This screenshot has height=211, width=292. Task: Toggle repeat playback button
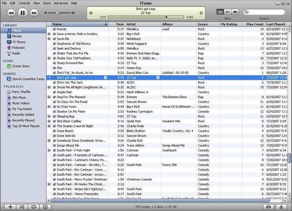[x=34, y=207]
